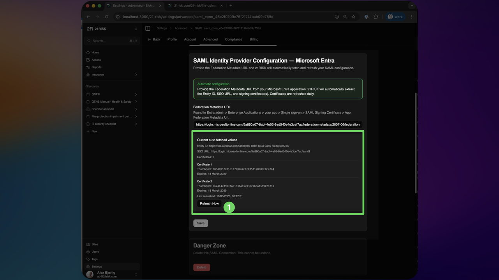Screen dimensions: 499x280
Task: Reload the page in browser
Action: pos(106,17)
